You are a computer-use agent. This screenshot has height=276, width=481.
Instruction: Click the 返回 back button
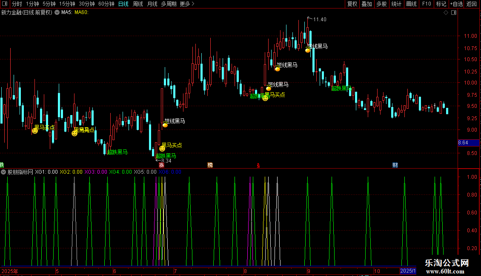tap(472, 4)
